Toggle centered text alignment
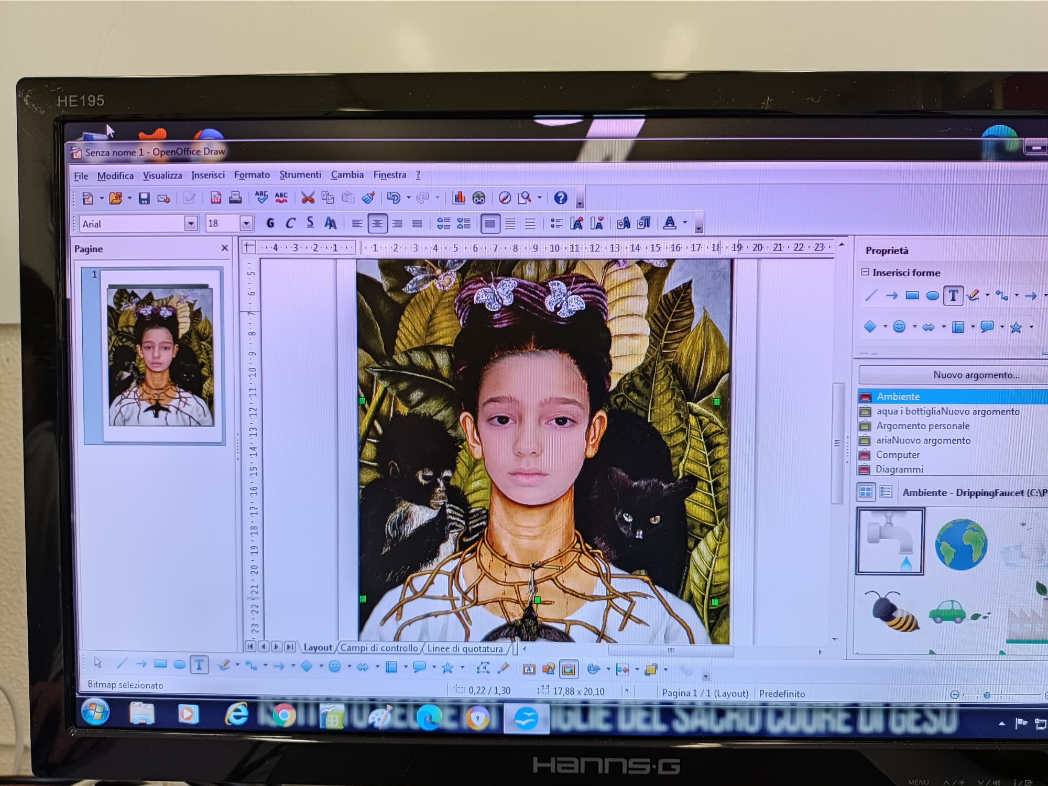The image size is (1048, 786). click(x=377, y=224)
